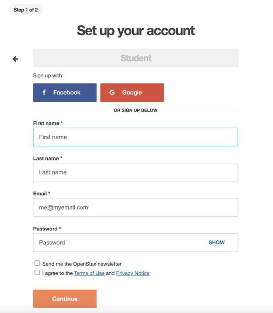Screen dimensions: 273x313
Task: Toggle password visibility with SHOW
Action: pyautogui.click(x=216, y=242)
